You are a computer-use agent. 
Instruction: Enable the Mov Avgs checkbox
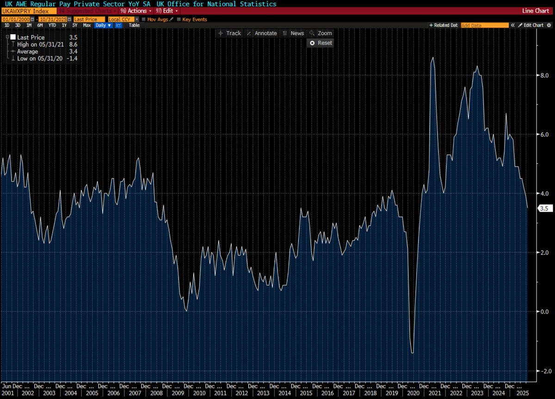143,19
